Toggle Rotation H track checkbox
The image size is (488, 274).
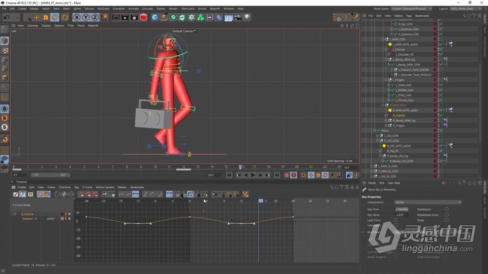(x=62, y=219)
